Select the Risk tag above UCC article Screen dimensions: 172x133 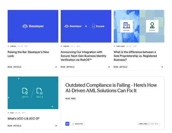click(12, 113)
